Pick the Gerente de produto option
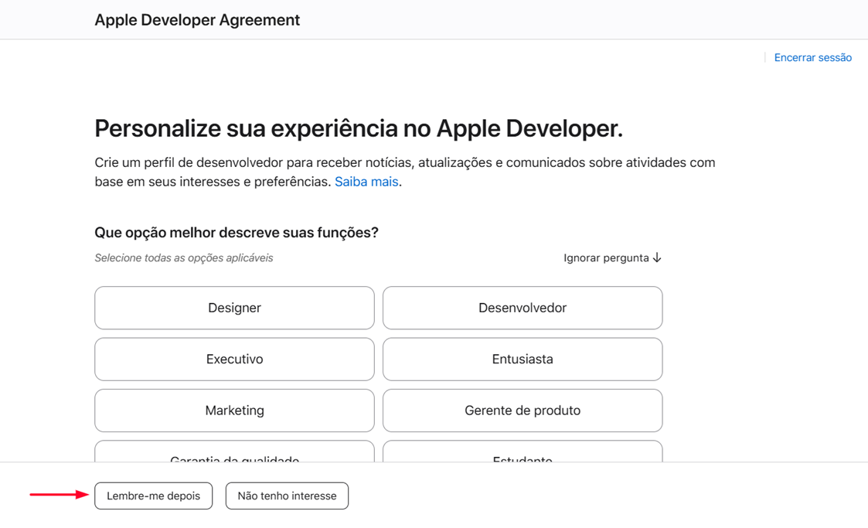Viewport: 868px width, 528px height. tap(523, 410)
